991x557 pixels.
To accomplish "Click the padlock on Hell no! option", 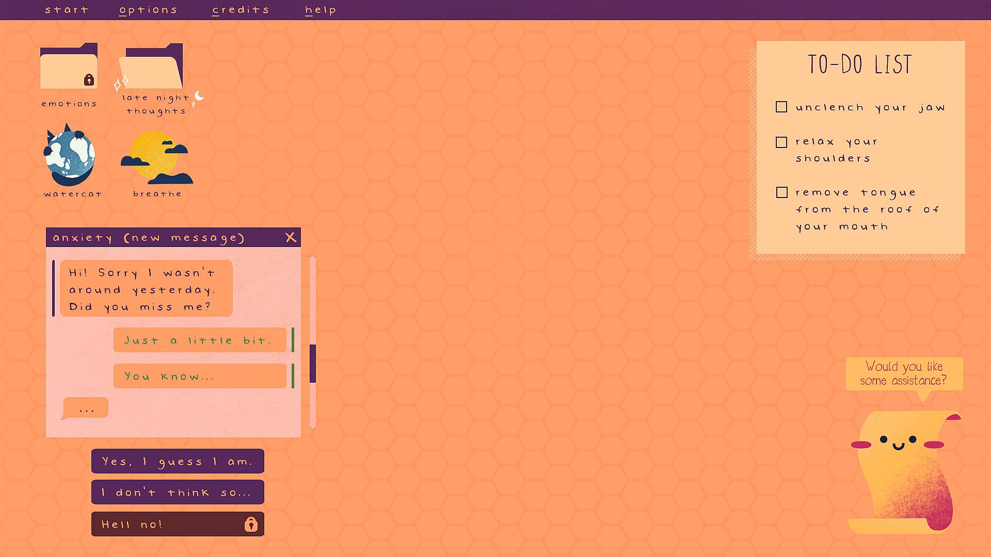I will pyautogui.click(x=251, y=525).
